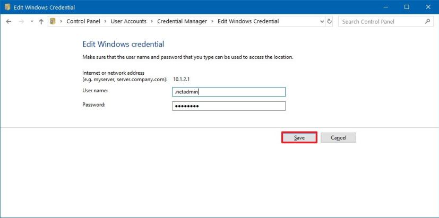Viewport: 439px width, 218px height.
Task: Refresh the page with refresh icon
Action: pos(329,22)
